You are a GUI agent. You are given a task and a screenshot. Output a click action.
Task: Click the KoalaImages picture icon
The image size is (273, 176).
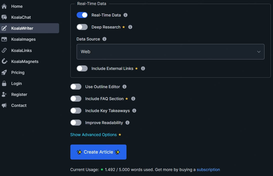coord(4,39)
